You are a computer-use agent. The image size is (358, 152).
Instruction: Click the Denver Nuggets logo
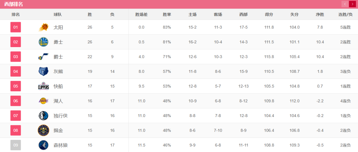(x=43, y=131)
